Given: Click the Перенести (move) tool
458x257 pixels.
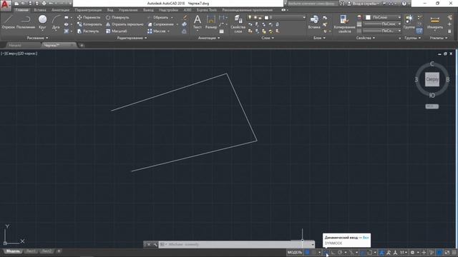Looking at the screenshot, I should pos(89,17).
